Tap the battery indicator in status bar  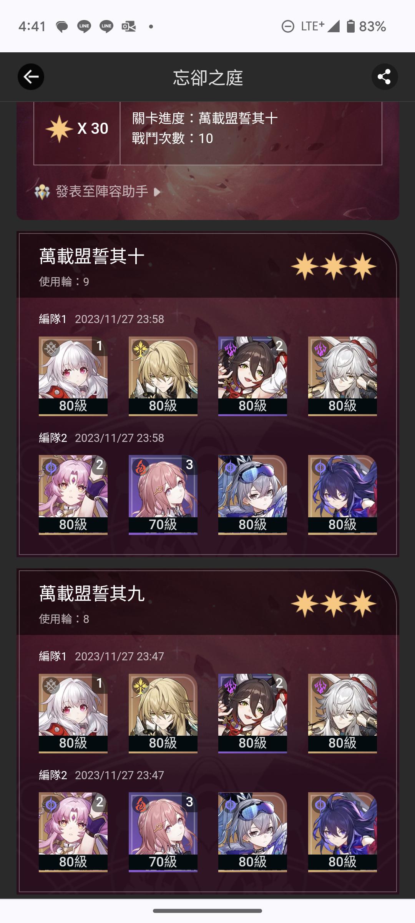coord(350,26)
